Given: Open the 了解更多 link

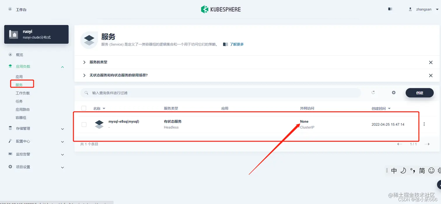Looking at the screenshot, I should (x=236, y=44).
